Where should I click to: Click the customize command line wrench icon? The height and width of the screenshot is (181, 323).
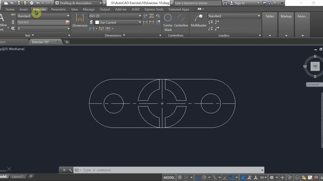(70, 170)
